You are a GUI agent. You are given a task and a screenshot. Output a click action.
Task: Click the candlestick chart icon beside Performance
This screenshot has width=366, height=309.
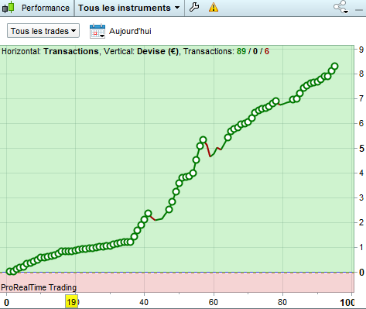point(9,7)
